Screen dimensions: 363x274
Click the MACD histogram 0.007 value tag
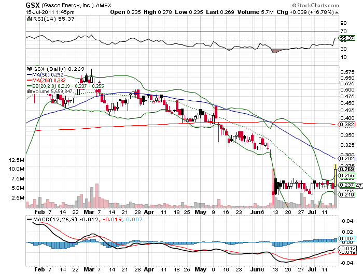point(347,238)
